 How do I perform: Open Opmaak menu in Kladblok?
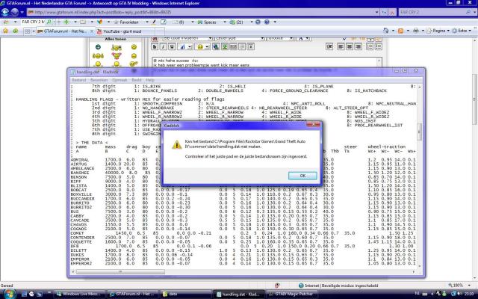[x=119, y=80]
